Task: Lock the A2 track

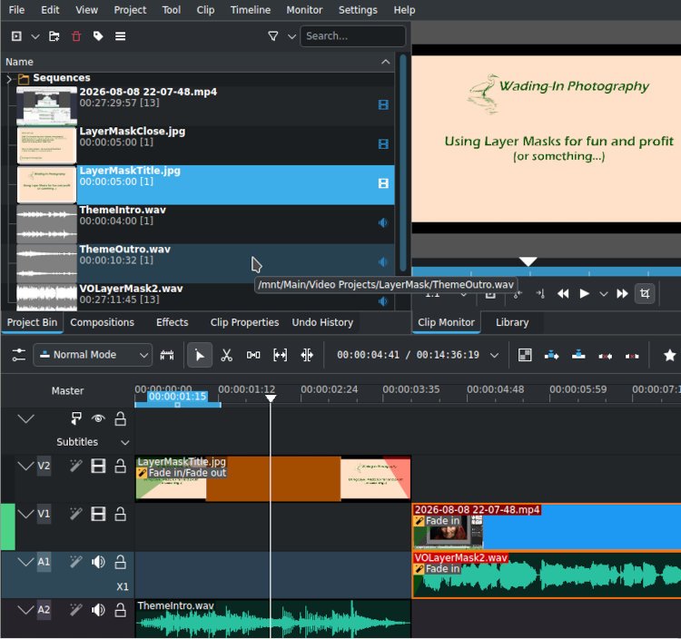Action: (120, 610)
